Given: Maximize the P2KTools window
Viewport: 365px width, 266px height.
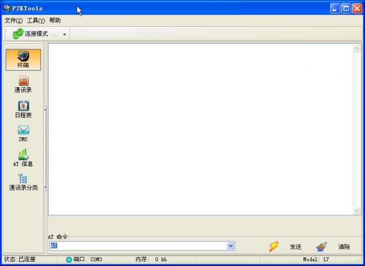Looking at the screenshot, I should point(346,9).
